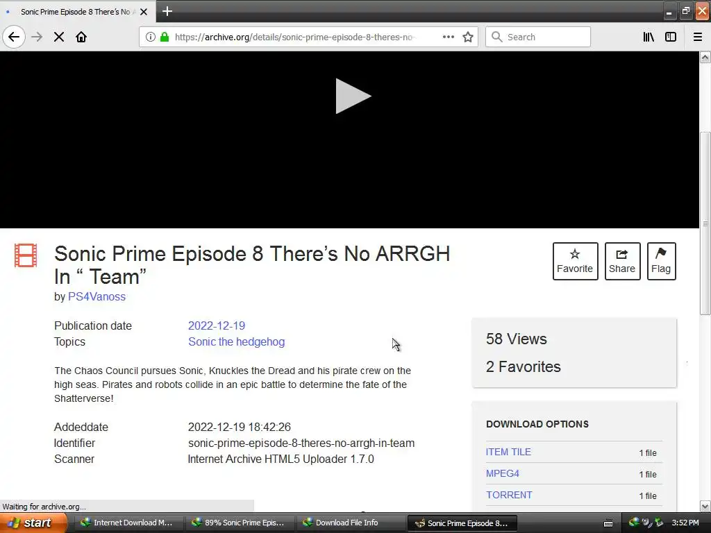
Task: Click Internet Archive HTML5 Uploader 1.7.0 text
Action: pos(281,459)
